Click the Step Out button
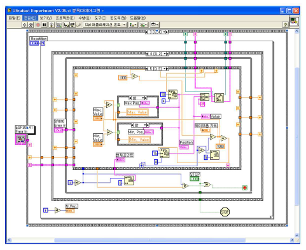 click(79, 25)
